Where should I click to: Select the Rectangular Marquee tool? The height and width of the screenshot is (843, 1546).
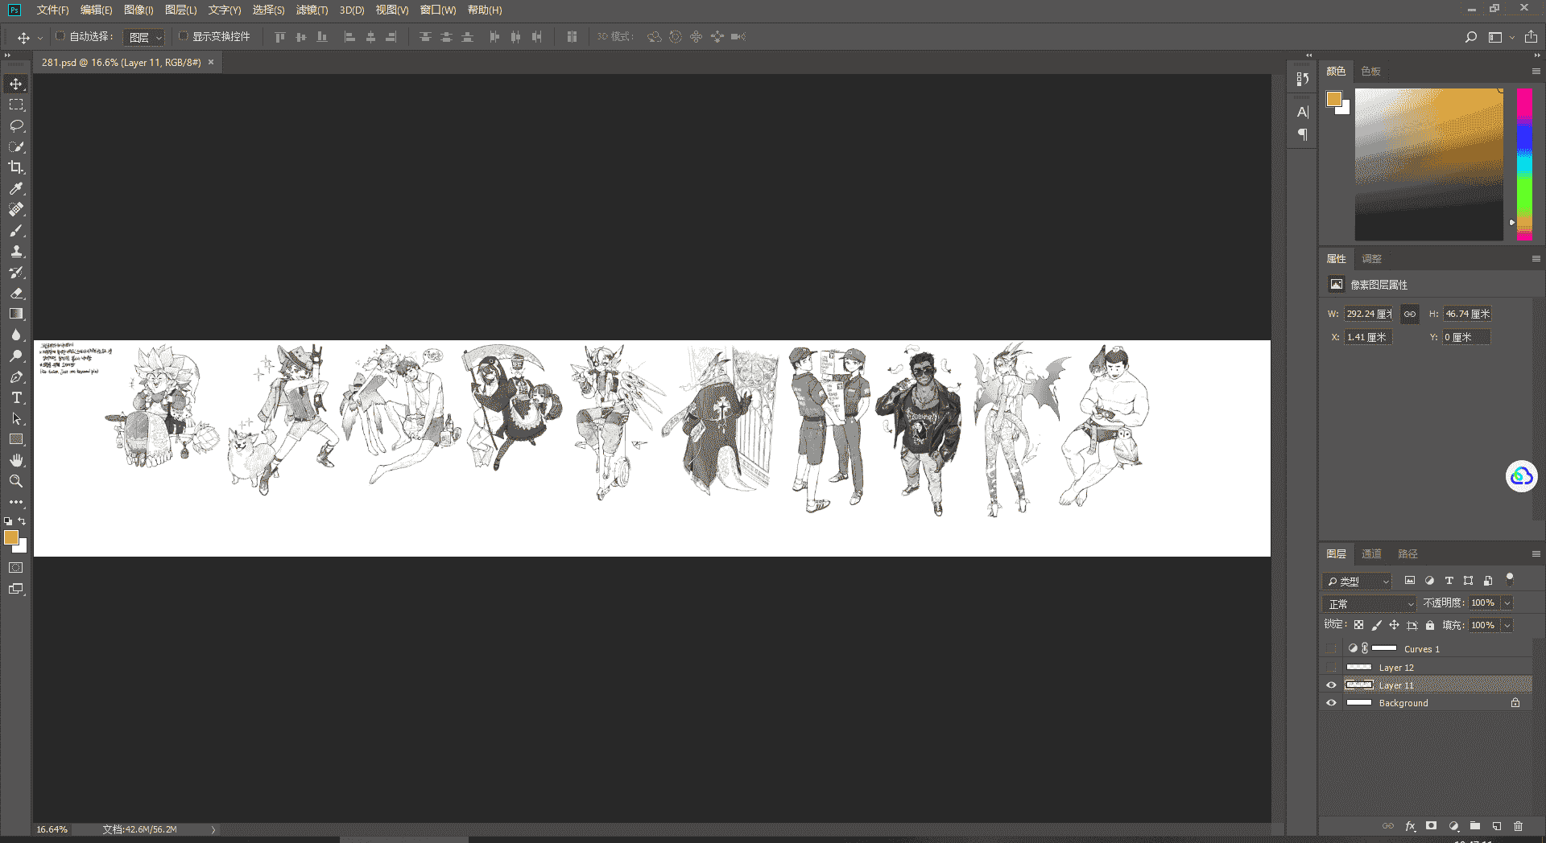[x=16, y=105]
